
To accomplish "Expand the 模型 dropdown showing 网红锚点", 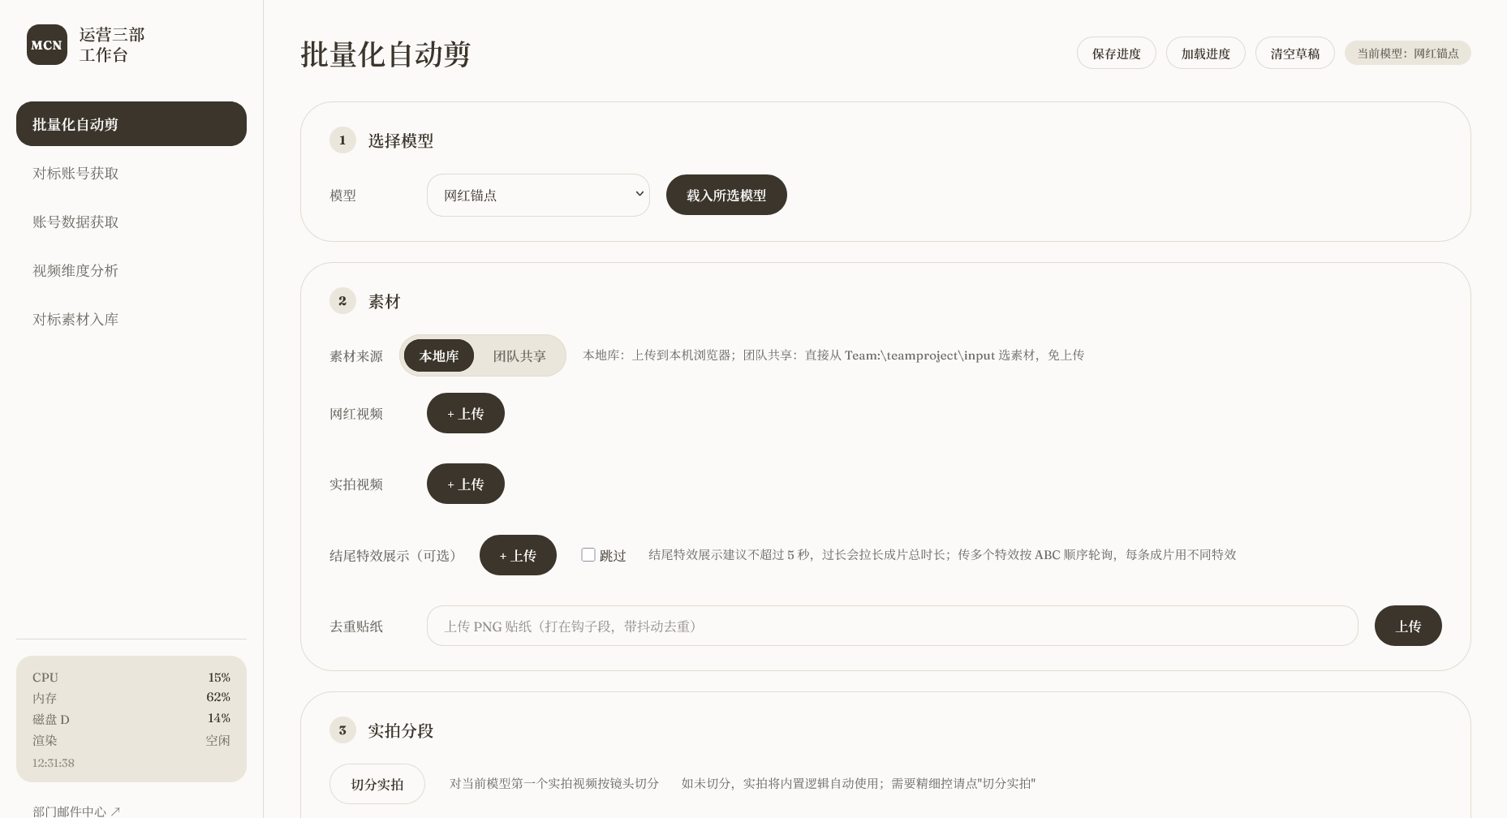I will [x=538, y=195].
